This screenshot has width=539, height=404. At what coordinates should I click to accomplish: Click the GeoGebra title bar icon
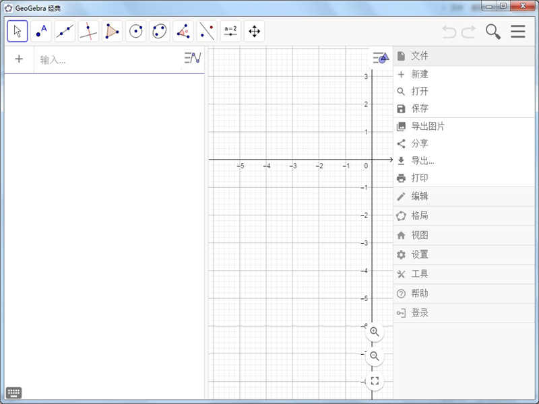[8, 8]
